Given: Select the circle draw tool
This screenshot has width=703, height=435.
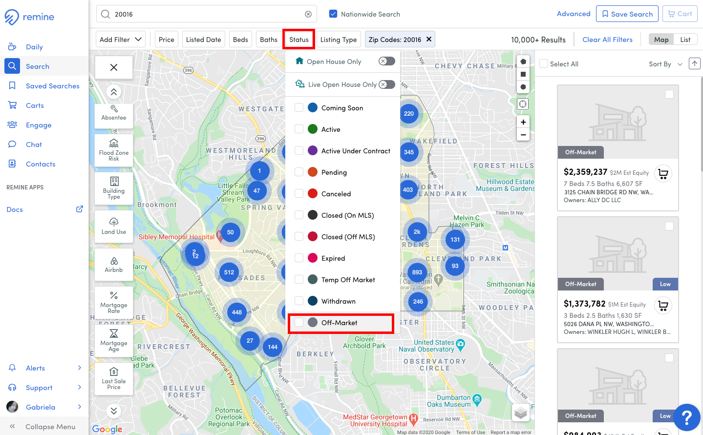Looking at the screenshot, I should (523, 87).
